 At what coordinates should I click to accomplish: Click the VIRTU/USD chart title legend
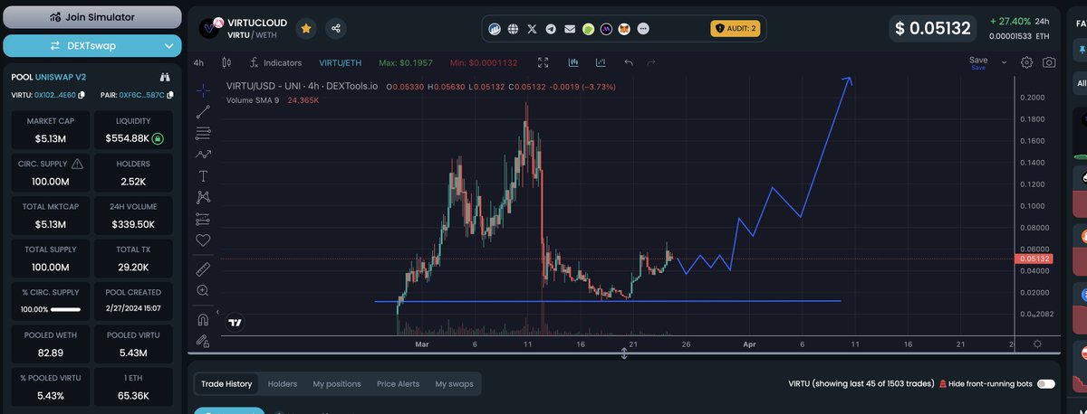(x=303, y=87)
